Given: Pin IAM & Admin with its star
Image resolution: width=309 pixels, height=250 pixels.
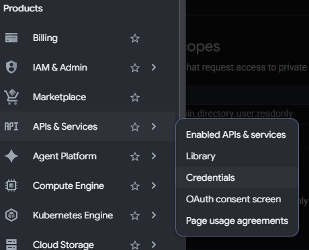Looking at the screenshot, I should tap(135, 68).
